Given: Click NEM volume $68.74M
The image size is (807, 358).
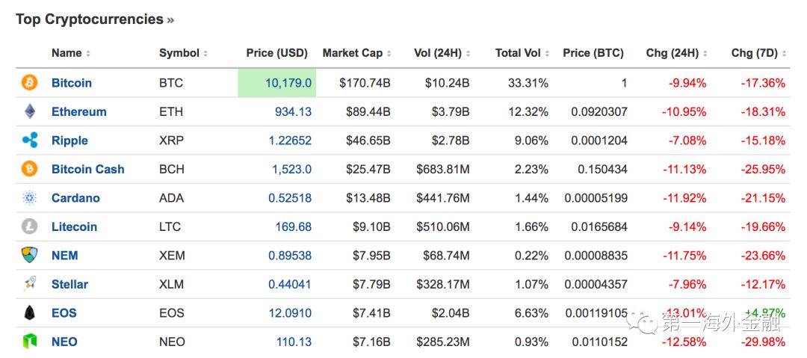Looking at the screenshot, I should pos(446,256).
